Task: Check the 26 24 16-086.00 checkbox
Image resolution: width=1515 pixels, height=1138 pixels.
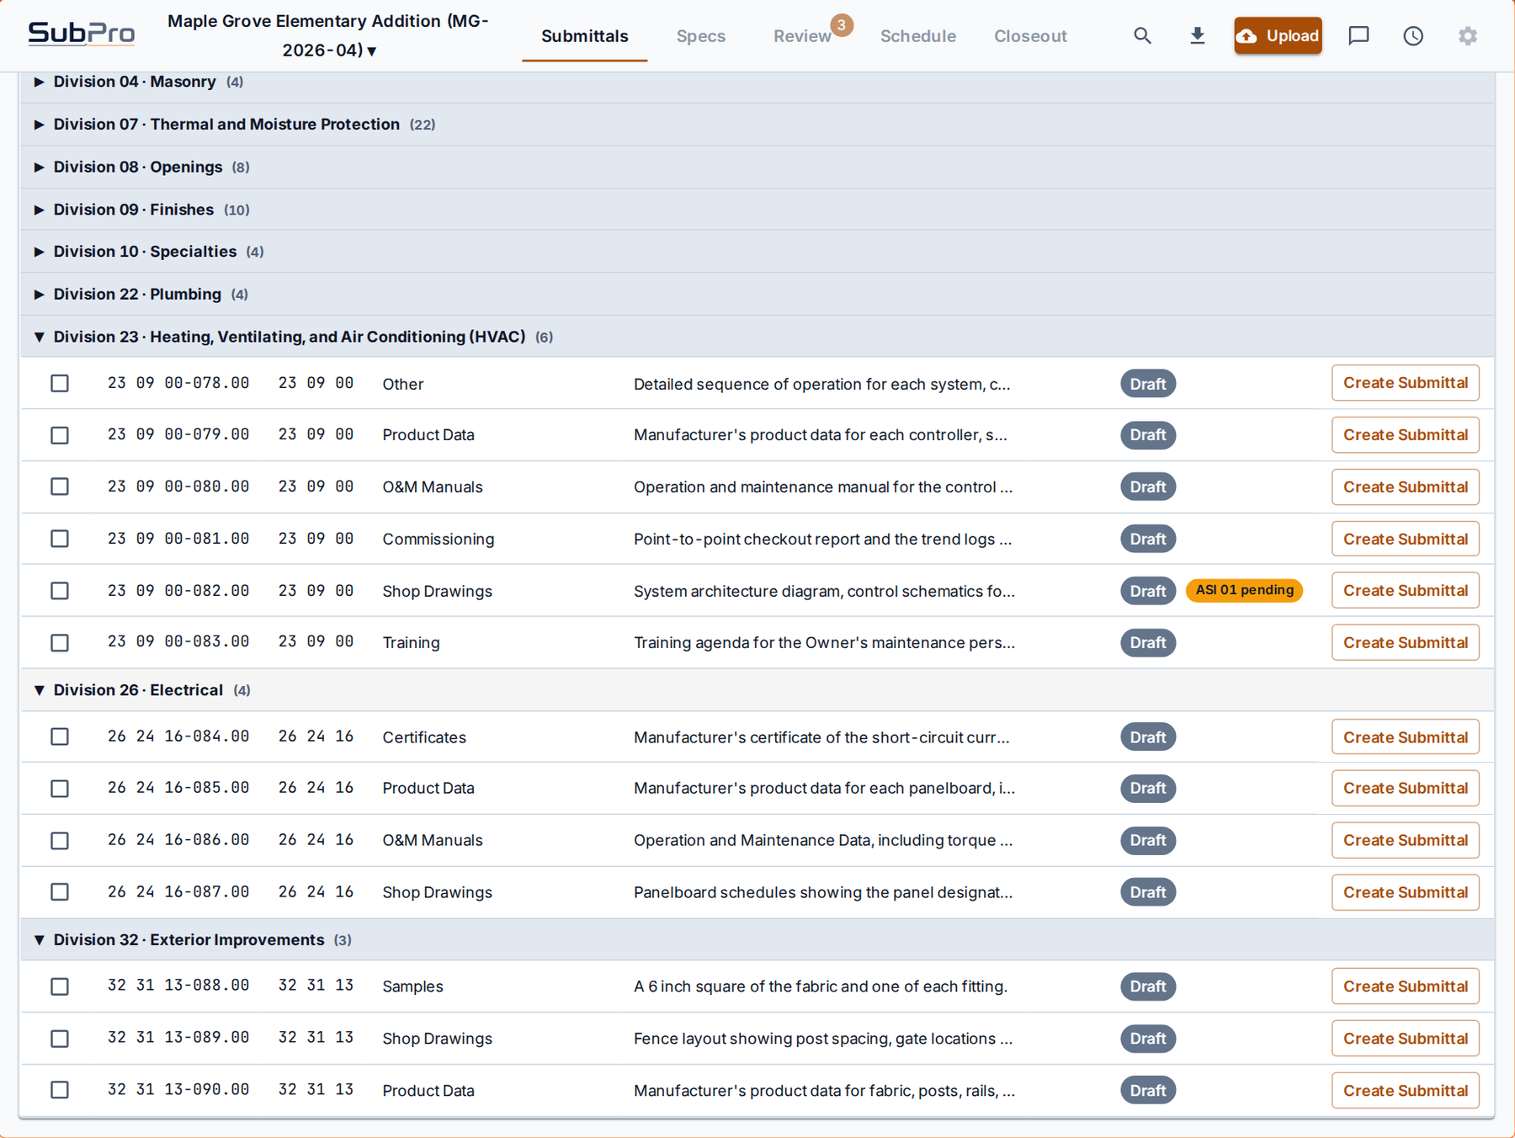Action: pos(60,841)
